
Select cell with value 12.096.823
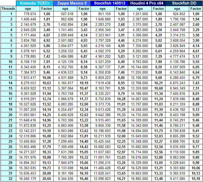point(103,179)
